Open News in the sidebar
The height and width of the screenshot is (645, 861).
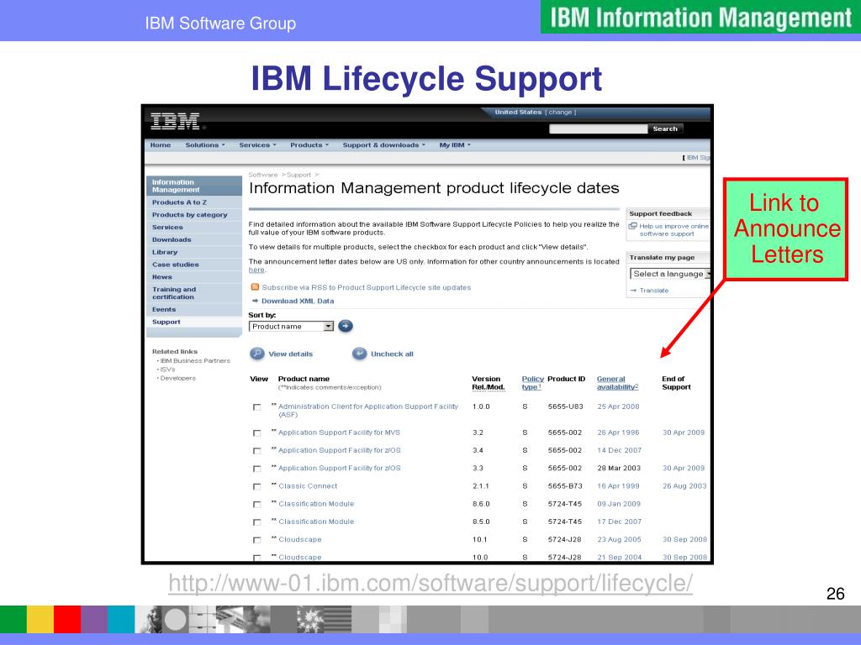tap(162, 277)
